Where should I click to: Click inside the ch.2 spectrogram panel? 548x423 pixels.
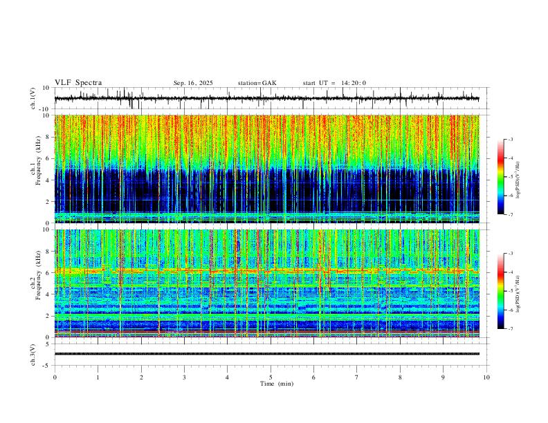[266, 283]
